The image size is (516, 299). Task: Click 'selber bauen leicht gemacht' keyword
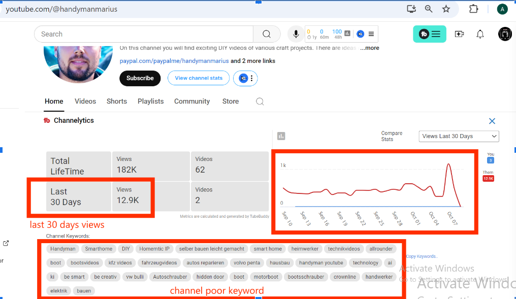click(212, 249)
